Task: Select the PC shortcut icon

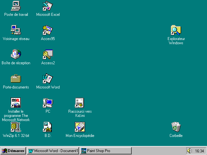Action: coord(48,103)
